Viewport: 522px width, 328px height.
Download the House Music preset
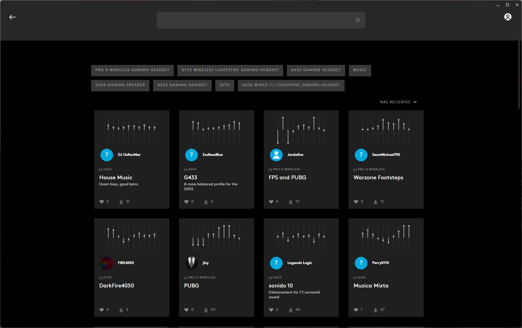click(121, 202)
